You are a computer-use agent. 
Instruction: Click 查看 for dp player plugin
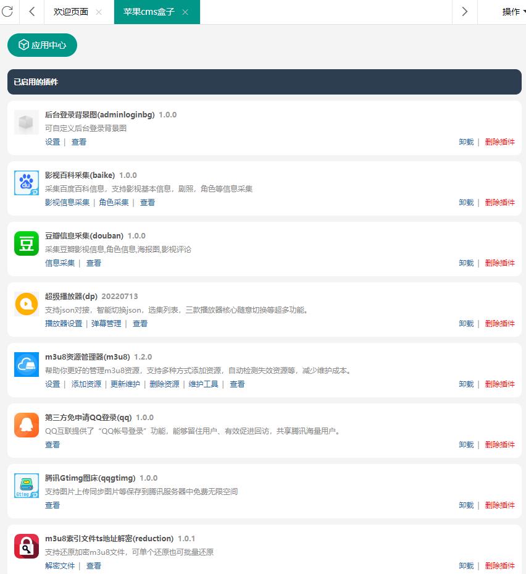tap(140, 324)
